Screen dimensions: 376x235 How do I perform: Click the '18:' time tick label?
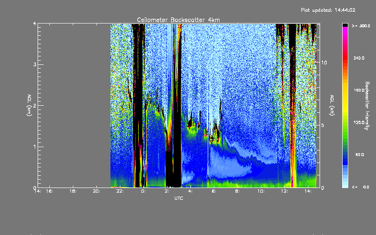[73, 191]
